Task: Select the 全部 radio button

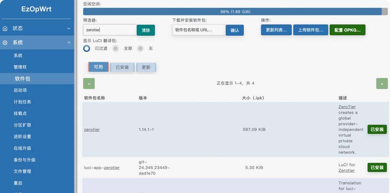Action: (x=115, y=48)
